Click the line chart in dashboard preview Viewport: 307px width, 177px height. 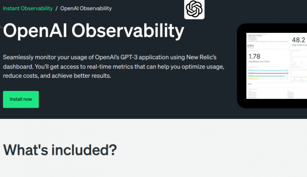tap(299, 58)
